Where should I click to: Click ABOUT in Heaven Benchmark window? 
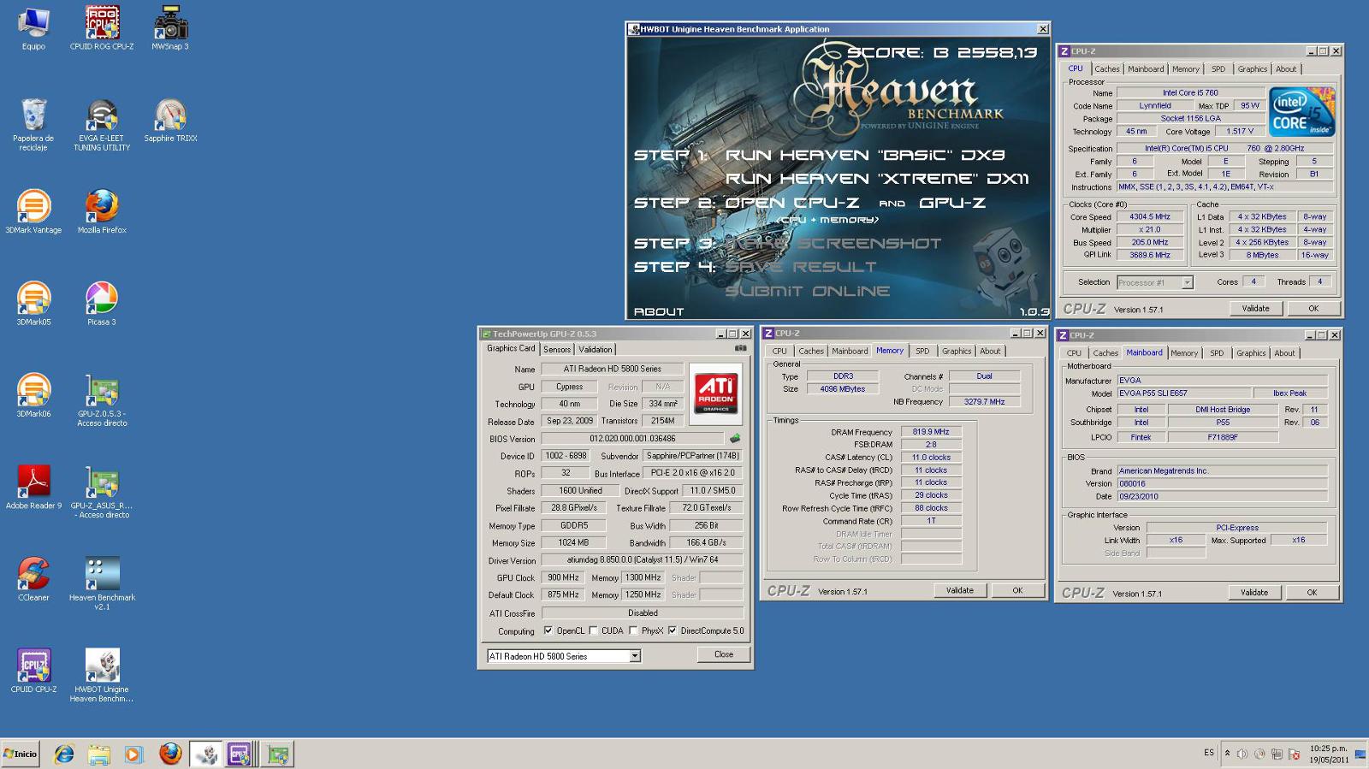pyautogui.click(x=659, y=311)
